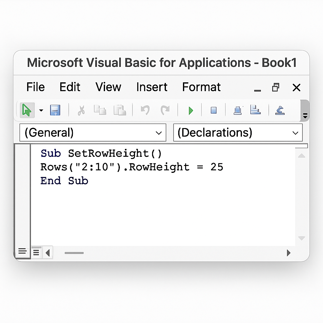Image resolution: width=323 pixels, height=323 pixels.
Task: Click the Save floppy disk icon
Action: tap(55, 110)
